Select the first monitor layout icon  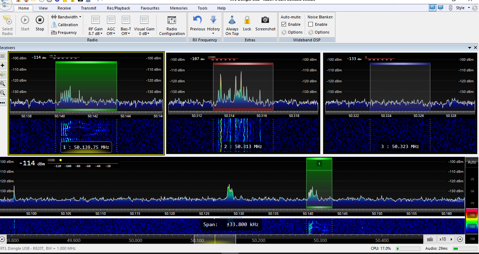pos(432,7)
